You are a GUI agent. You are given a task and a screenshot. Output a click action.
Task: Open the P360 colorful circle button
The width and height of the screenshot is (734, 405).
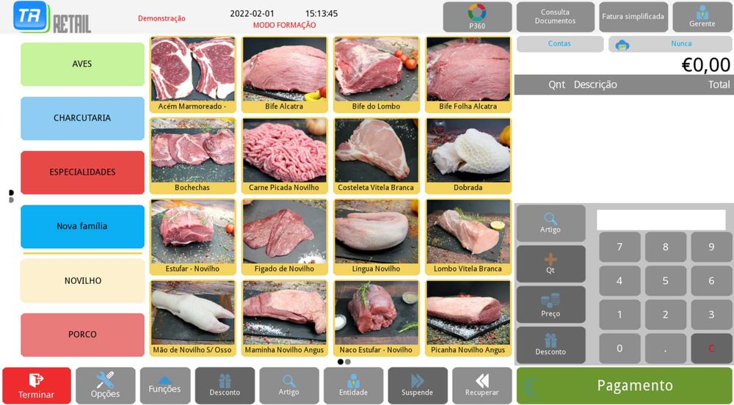tap(477, 17)
